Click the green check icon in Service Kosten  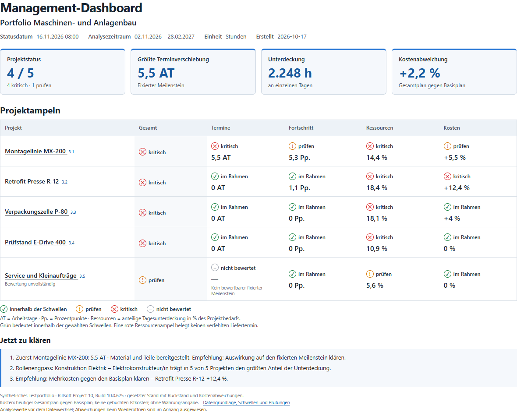(447, 274)
